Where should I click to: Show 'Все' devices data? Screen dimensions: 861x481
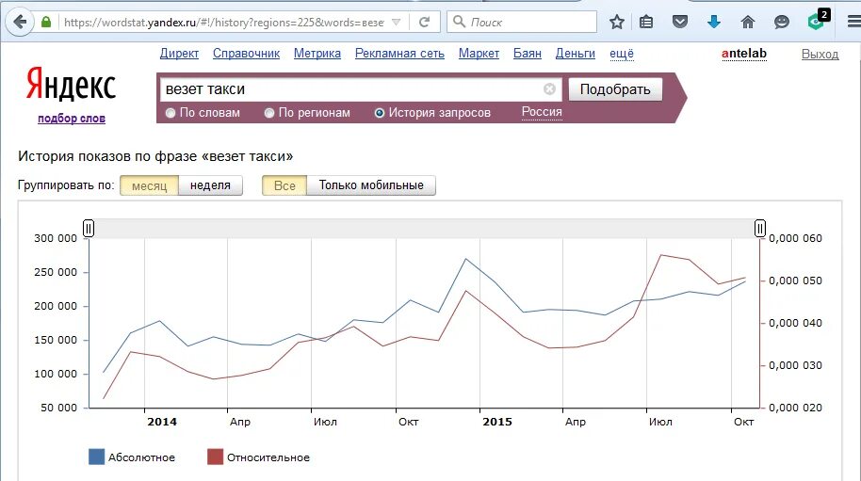click(284, 185)
